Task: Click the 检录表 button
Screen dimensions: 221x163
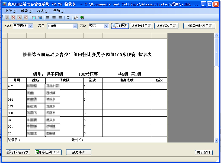Action: click(120, 26)
